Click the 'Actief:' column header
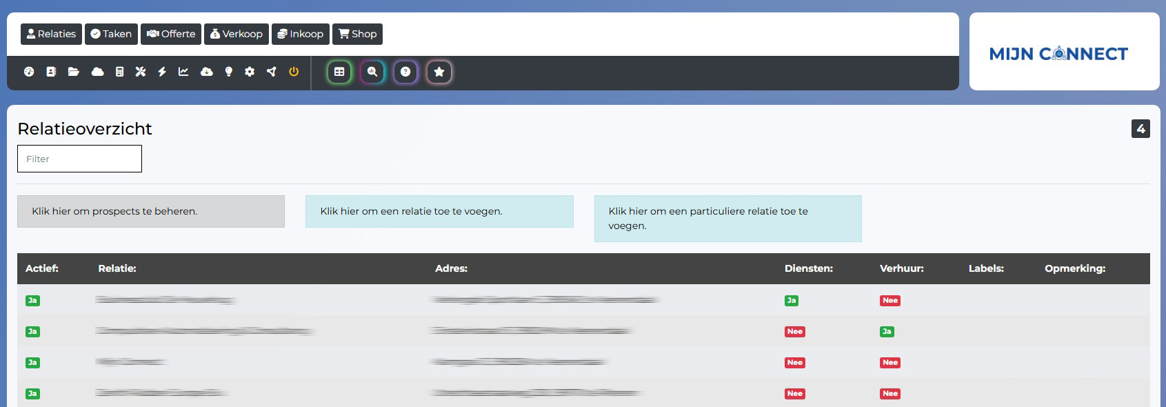Screen dimensions: 1166x407 click(42, 268)
